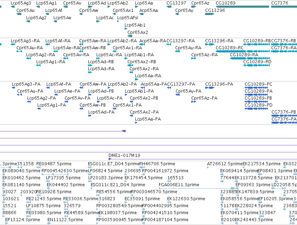The image size is (297, 225).
Task: Click the purple BAC end glyph above DME1-017M19
Action: point(124,131)
